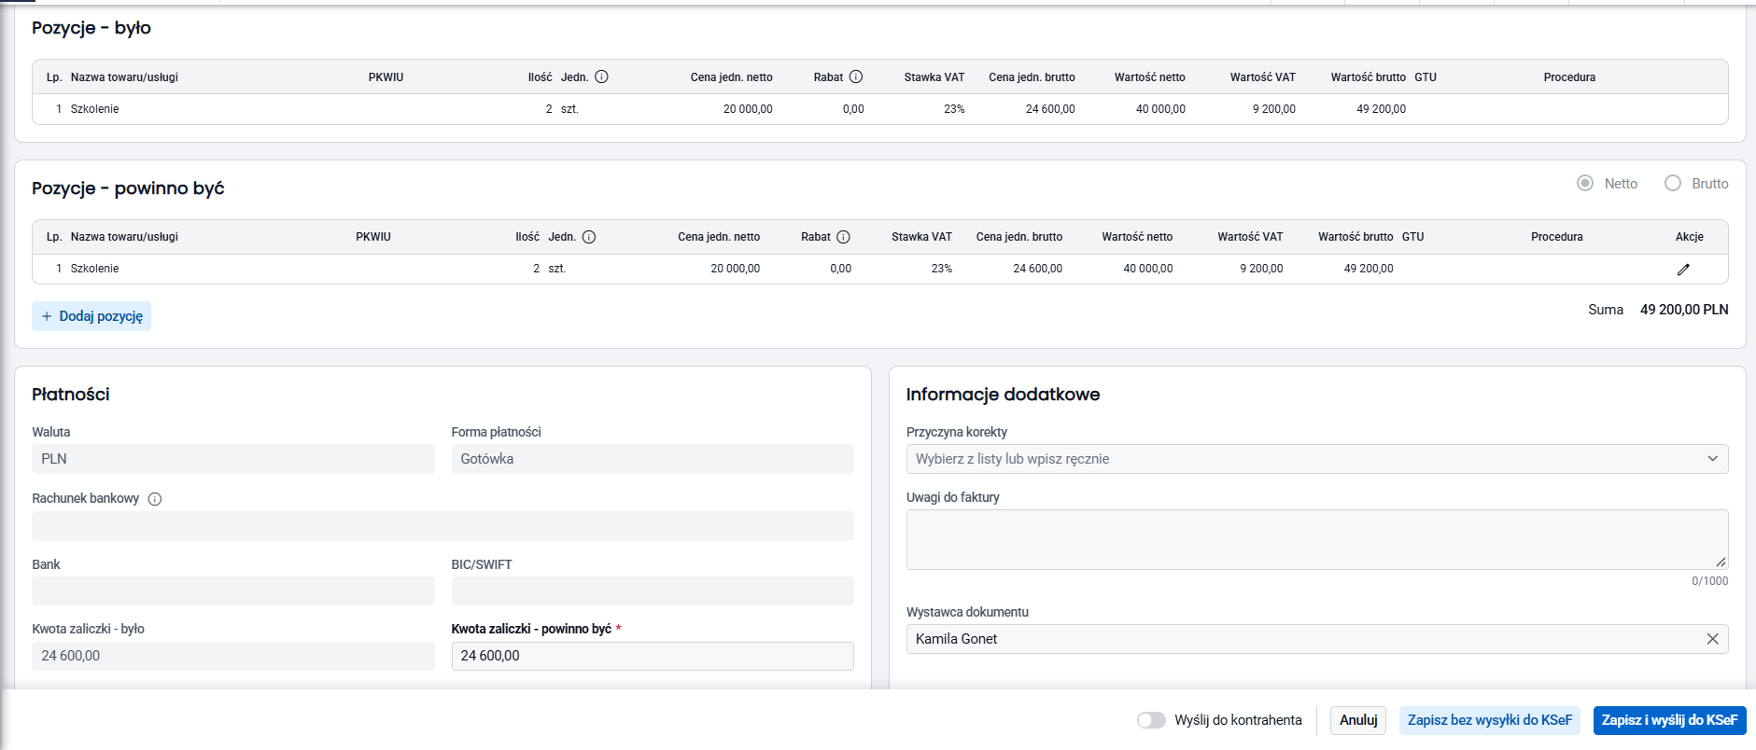The image size is (1756, 750).
Task: Click the Anuluj button
Action: click(x=1358, y=720)
